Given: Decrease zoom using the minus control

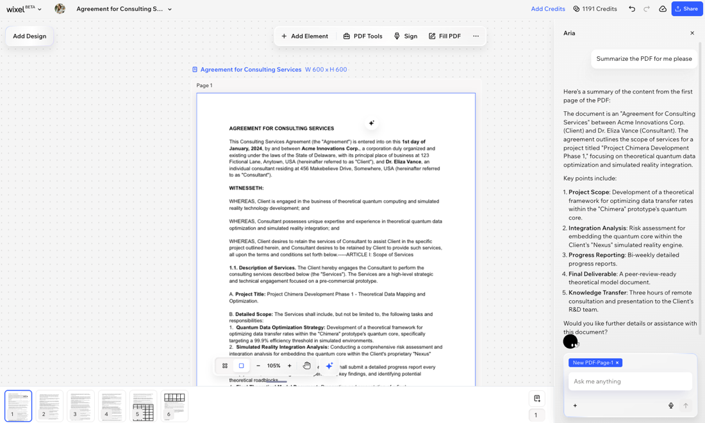Looking at the screenshot, I should pos(258,365).
